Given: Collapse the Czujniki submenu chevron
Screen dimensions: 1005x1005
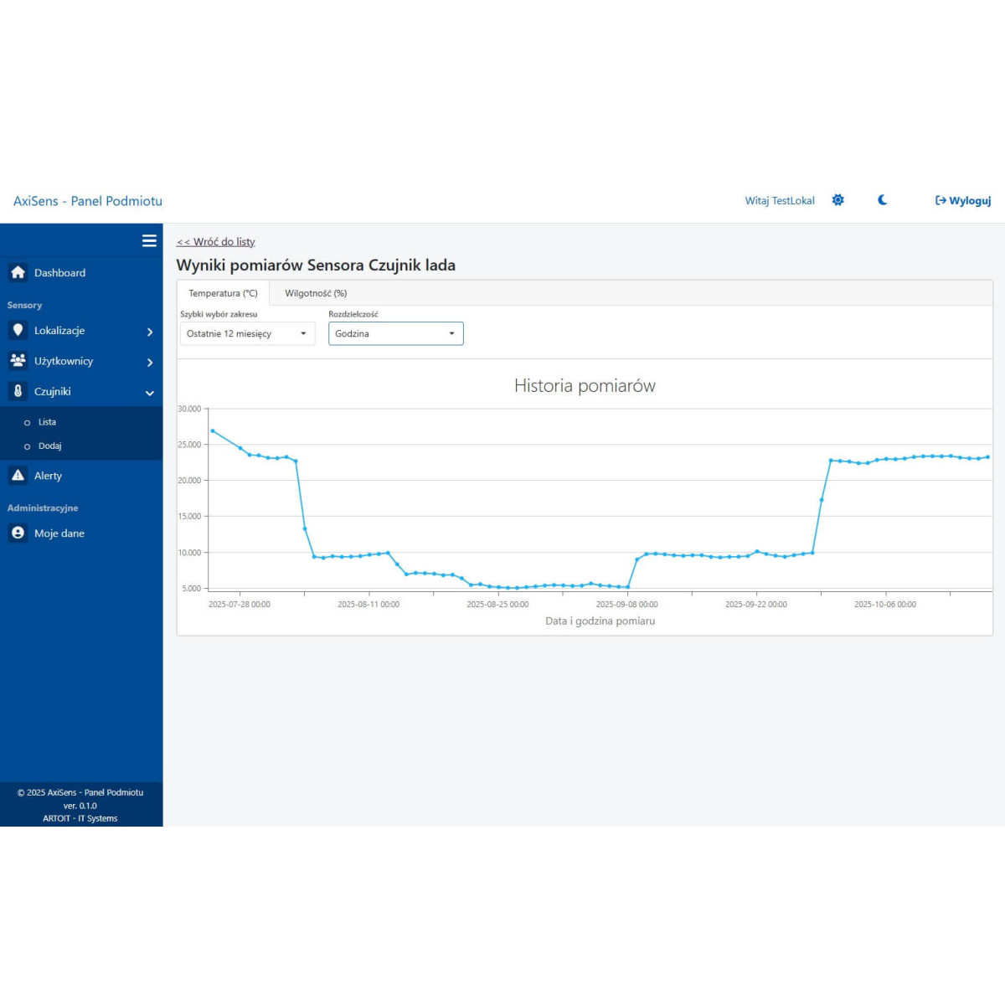Looking at the screenshot, I should (x=150, y=393).
